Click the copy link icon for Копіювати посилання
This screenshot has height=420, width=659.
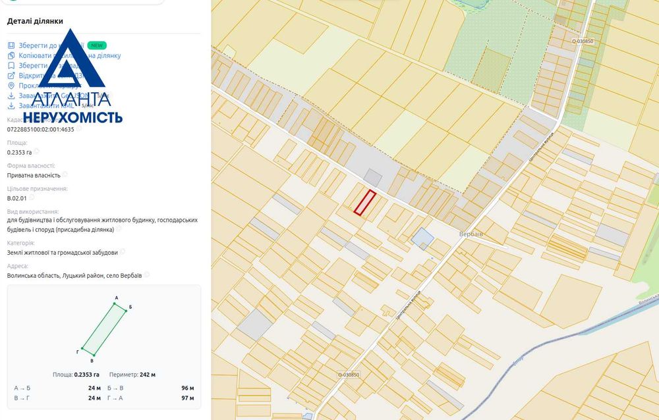tap(11, 55)
